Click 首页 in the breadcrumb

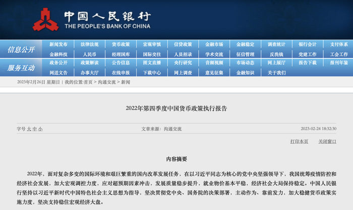pyautogui.click(x=88, y=82)
